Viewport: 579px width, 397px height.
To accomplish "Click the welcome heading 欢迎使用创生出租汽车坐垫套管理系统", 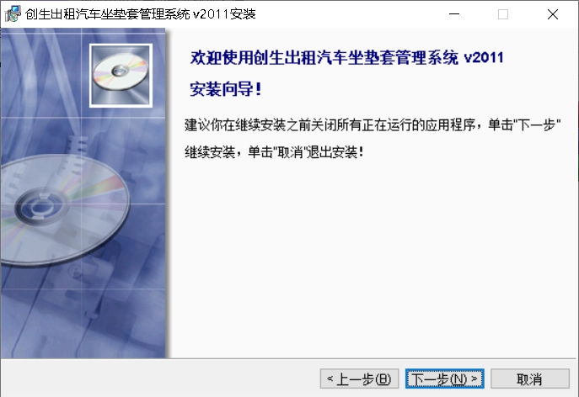I will click(x=324, y=57).
